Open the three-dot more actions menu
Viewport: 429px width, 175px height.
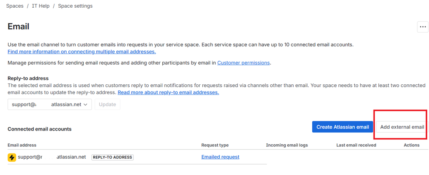click(x=423, y=27)
